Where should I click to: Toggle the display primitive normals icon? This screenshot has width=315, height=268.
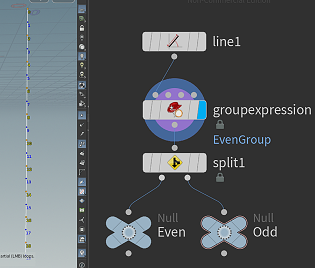click(x=82, y=153)
